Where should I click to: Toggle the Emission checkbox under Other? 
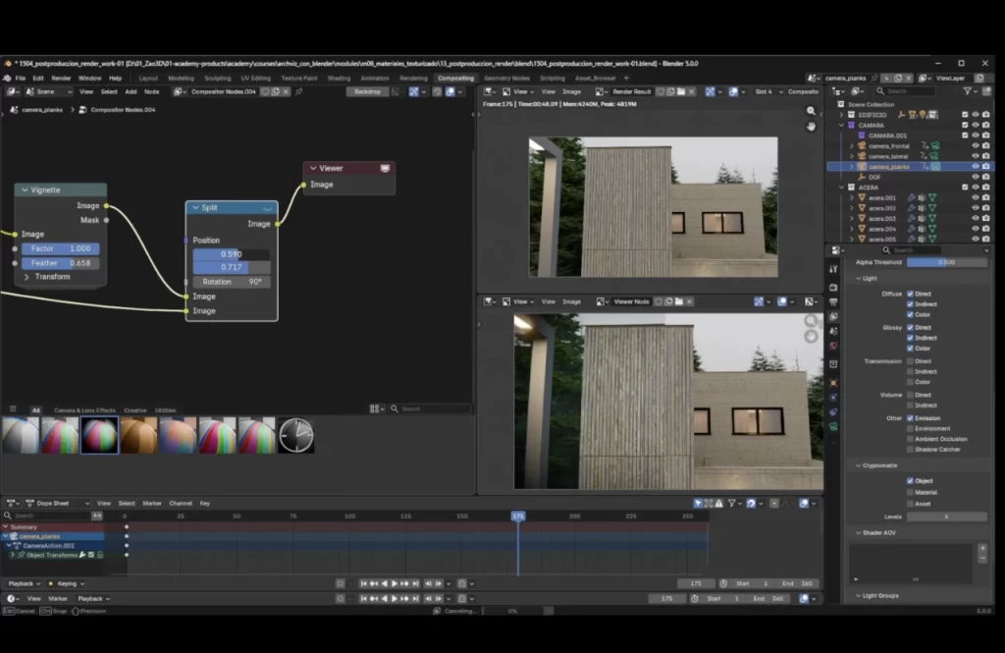[910, 418]
